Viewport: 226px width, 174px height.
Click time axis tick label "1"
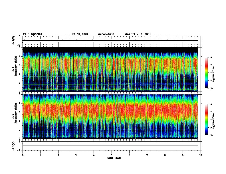40,155
